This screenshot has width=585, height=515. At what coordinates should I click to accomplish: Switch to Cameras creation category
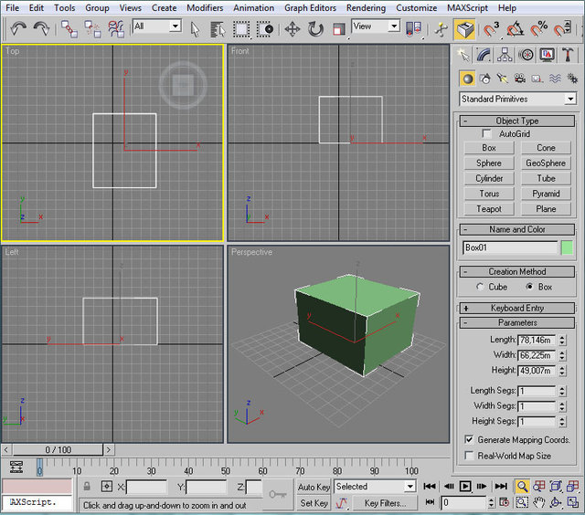(519, 79)
